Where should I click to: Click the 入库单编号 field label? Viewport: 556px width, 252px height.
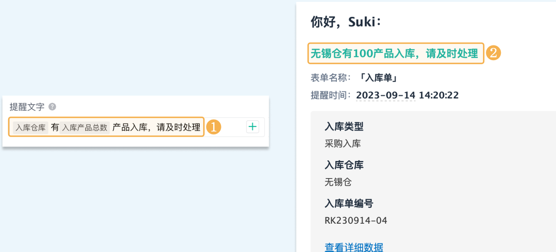click(349, 203)
